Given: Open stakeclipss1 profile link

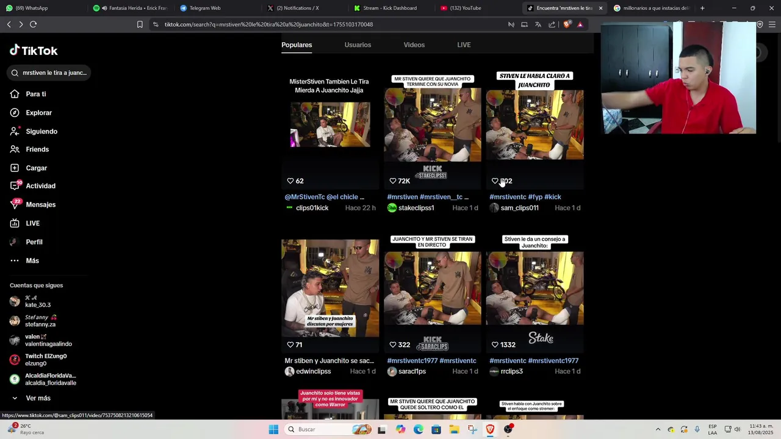Looking at the screenshot, I should [x=416, y=208].
